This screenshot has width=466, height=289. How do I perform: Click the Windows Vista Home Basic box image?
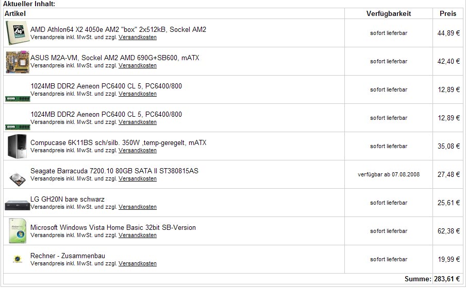(x=17, y=231)
